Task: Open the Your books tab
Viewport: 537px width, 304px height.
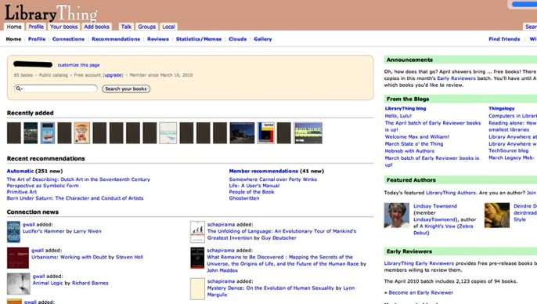Action: (x=63, y=27)
